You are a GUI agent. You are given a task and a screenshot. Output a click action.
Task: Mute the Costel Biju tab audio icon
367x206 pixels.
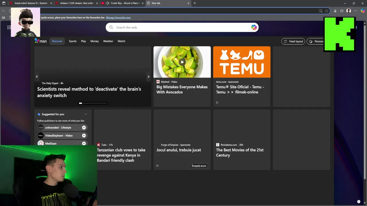click(x=107, y=3)
